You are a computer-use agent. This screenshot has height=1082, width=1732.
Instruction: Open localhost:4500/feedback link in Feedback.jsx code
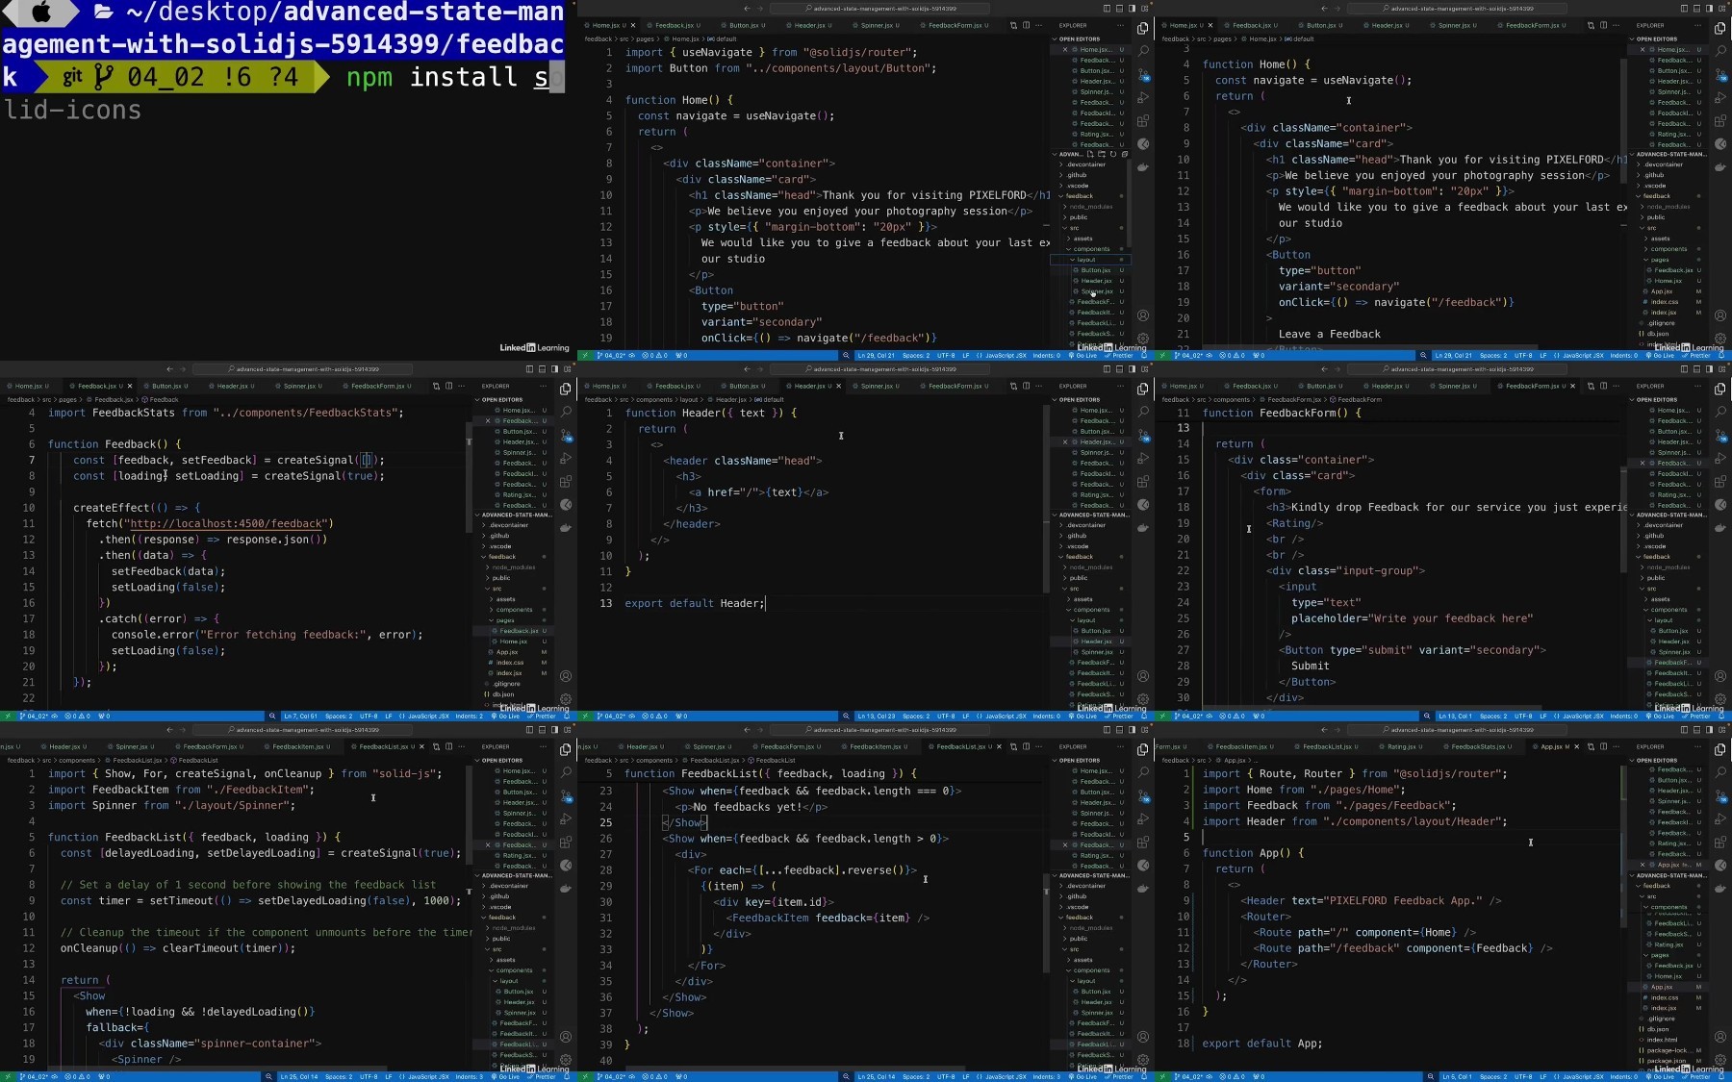[226, 523]
